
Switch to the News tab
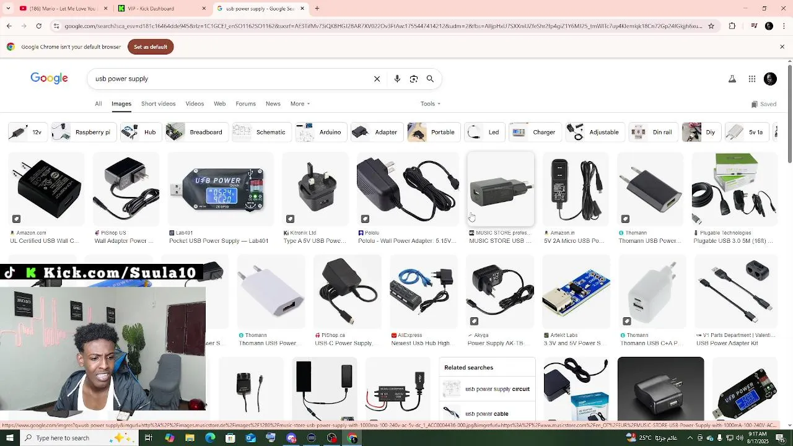(x=273, y=103)
